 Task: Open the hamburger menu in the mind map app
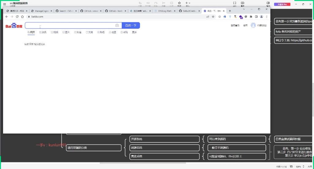coord(4,4)
